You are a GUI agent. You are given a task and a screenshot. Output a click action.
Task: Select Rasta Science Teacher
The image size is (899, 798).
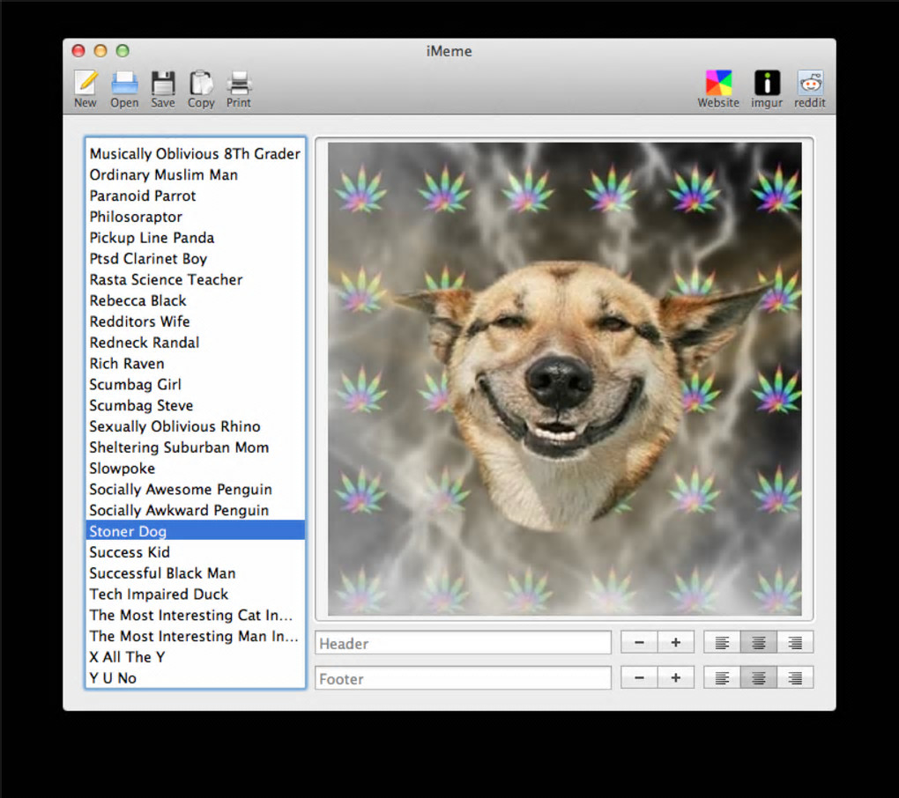click(x=195, y=279)
